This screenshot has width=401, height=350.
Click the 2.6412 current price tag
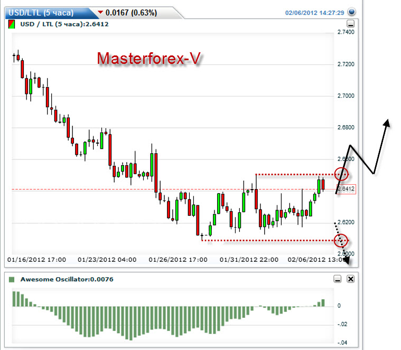click(x=346, y=189)
